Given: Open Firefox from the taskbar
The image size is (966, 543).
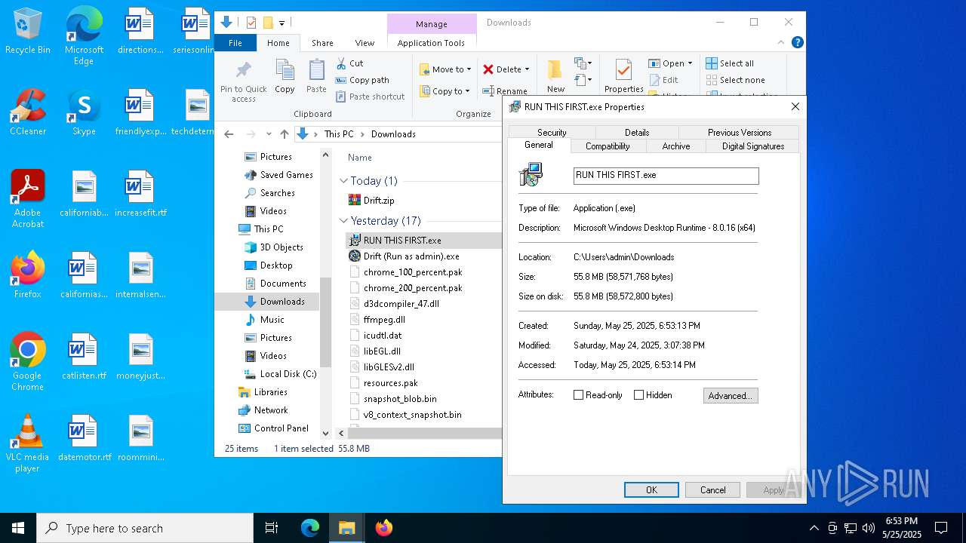Looking at the screenshot, I should pyautogui.click(x=384, y=528).
